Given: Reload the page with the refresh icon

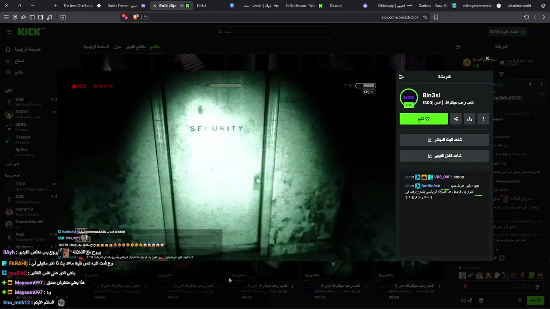Looking at the screenshot, I should pos(526,17).
